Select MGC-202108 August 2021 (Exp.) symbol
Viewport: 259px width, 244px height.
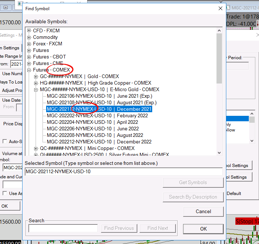pos(102,102)
